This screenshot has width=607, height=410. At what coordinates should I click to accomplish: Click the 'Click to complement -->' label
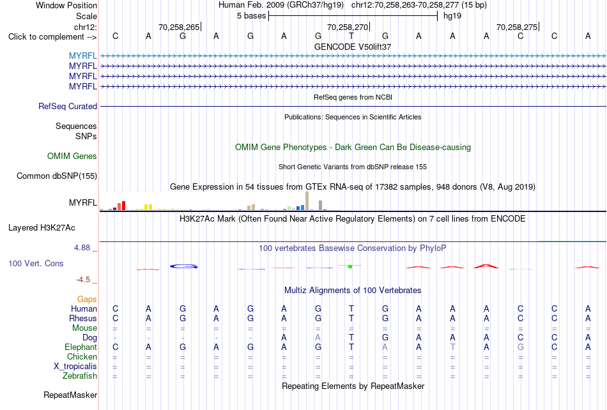52,37
